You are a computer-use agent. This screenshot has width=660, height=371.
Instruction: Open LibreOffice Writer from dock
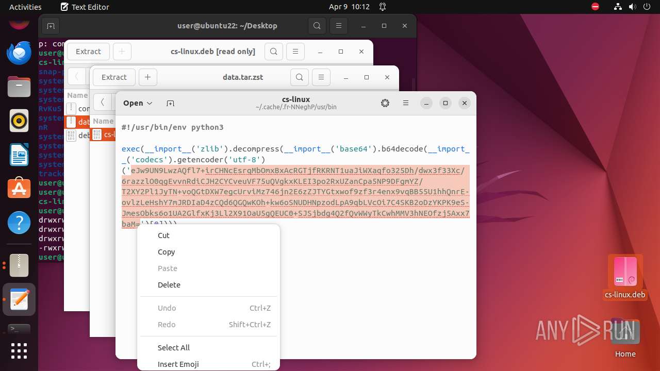coord(19,155)
